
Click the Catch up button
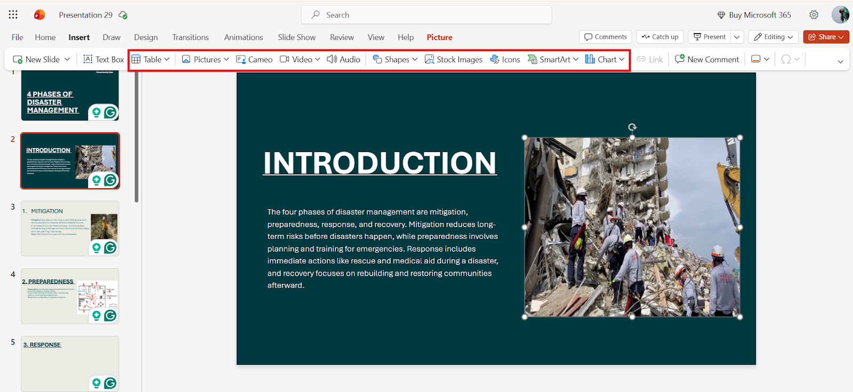coord(660,37)
